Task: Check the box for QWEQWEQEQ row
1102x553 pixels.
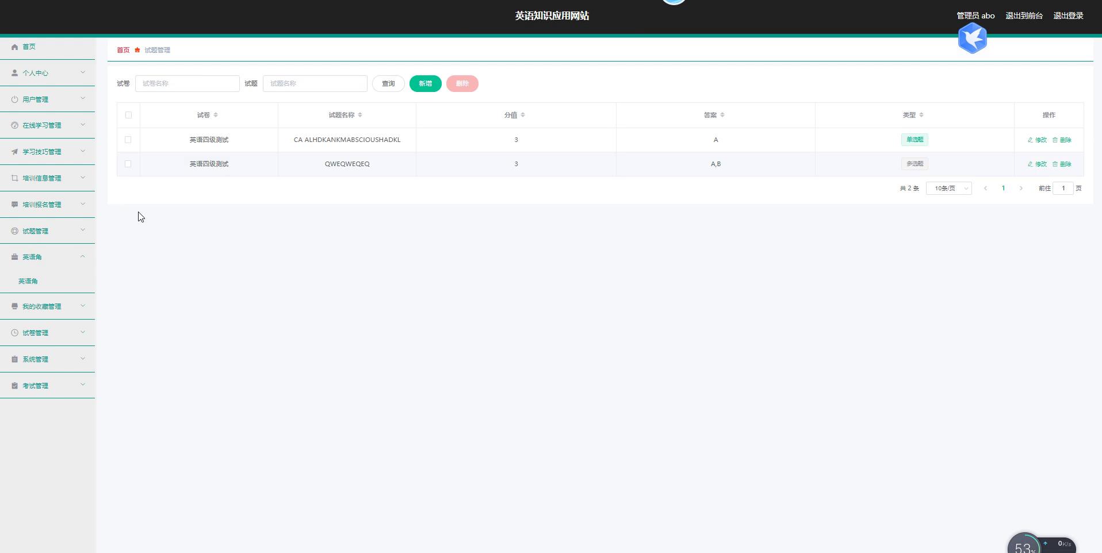Action: pyautogui.click(x=128, y=164)
